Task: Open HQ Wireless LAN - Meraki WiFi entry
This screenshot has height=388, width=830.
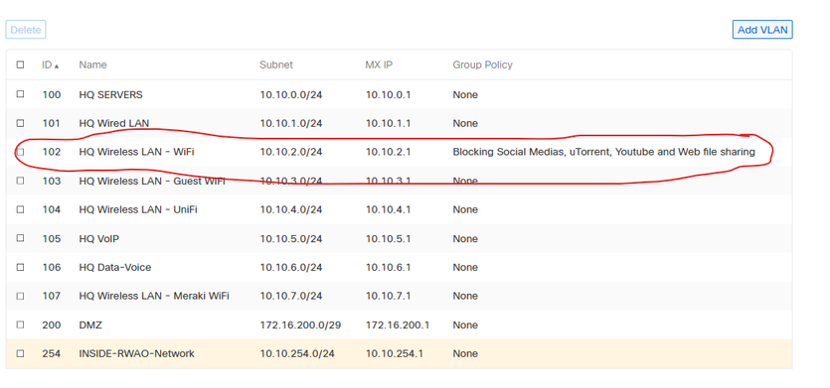Action: (x=154, y=296)
